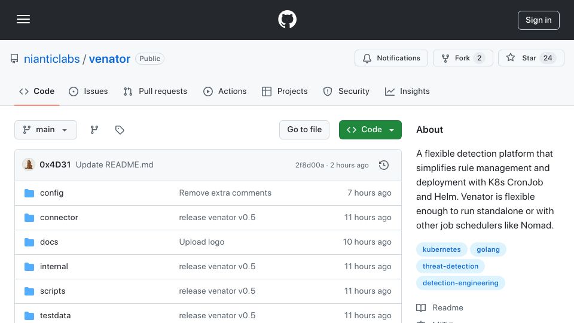
Task: Open the Issues tab
Action: (x=88, y=91)
